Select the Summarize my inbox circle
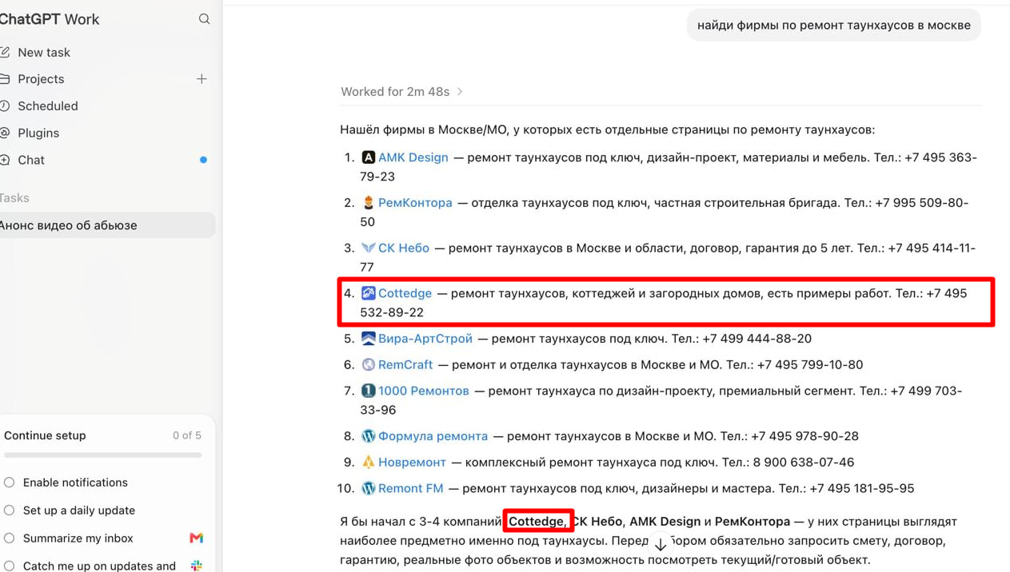The height and width of the screenshot is (572, 1010). pos(10,538)
